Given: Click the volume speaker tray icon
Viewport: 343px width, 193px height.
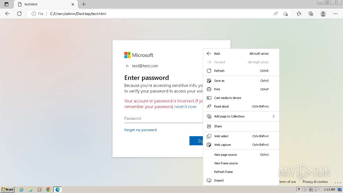Looking at the screenshot, I should click(x=305, y=190).
